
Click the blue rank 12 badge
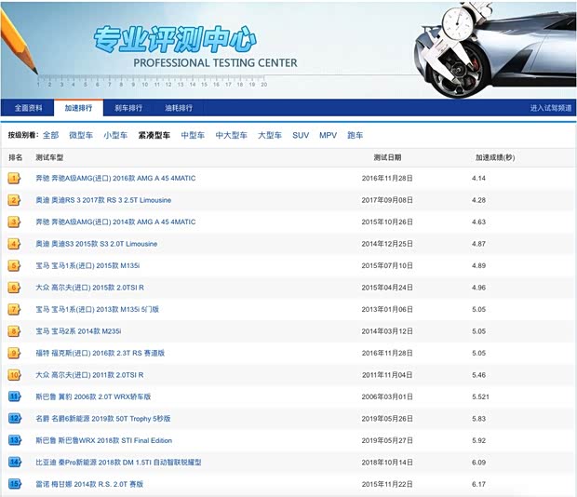pos(15,419)
